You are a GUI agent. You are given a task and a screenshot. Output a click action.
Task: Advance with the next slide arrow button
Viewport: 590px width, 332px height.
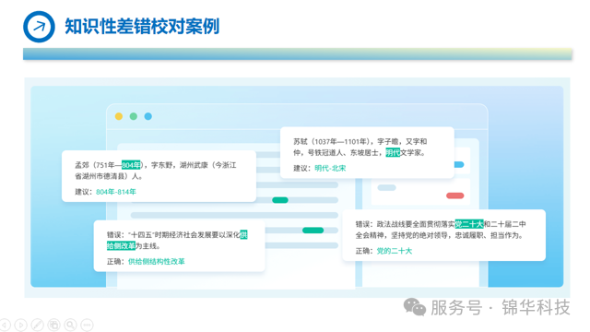pos(20,325)
